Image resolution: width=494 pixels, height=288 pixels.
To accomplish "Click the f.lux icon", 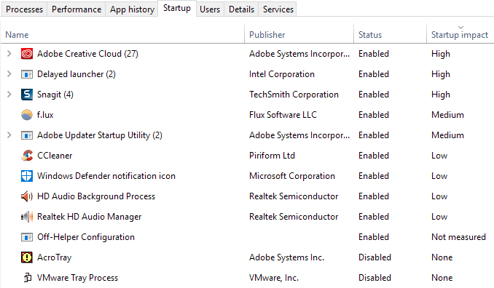I will (27, 115).
